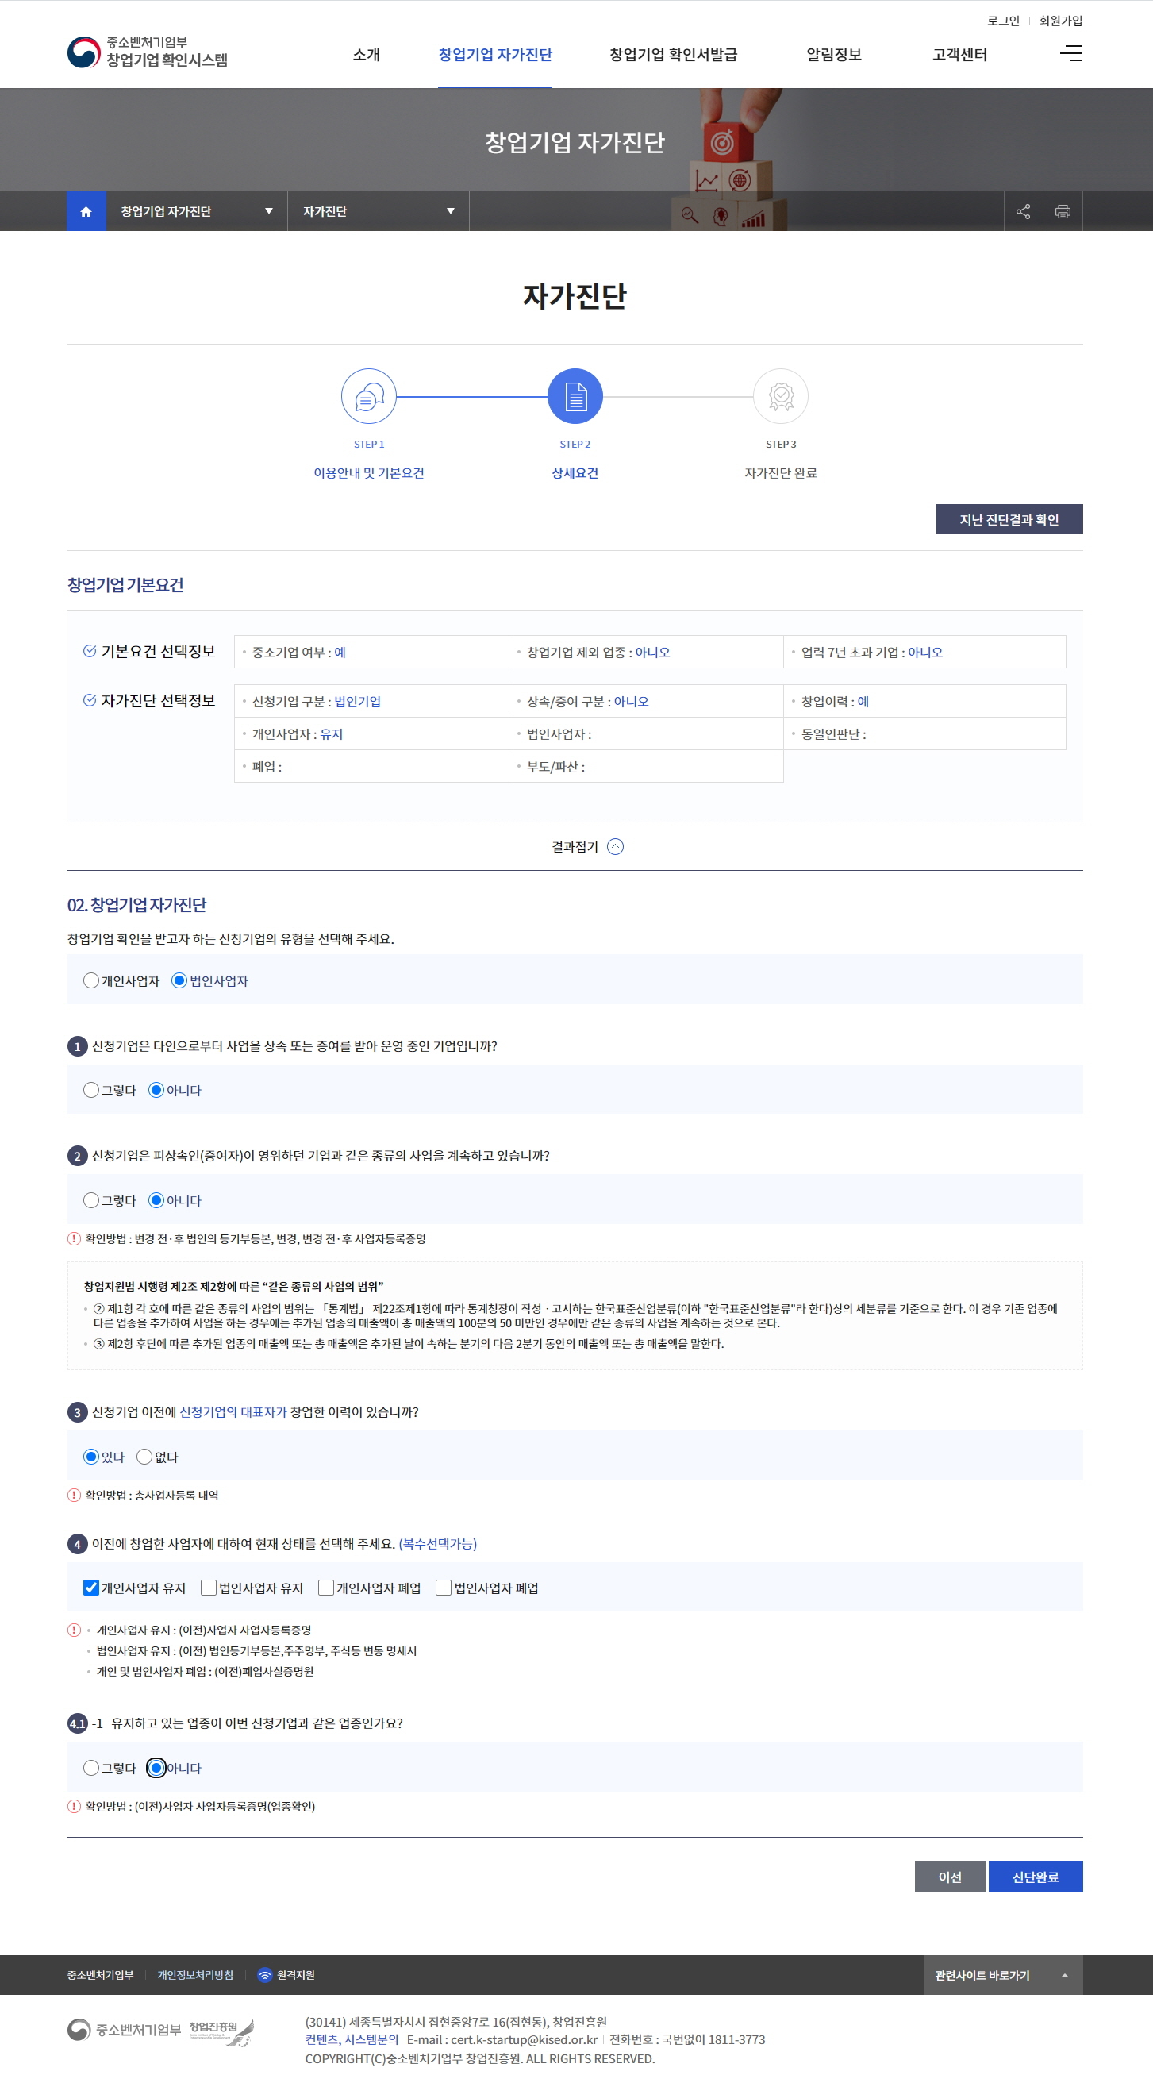Open the 중소벤처기업부 footer text link

point(100,1975)
